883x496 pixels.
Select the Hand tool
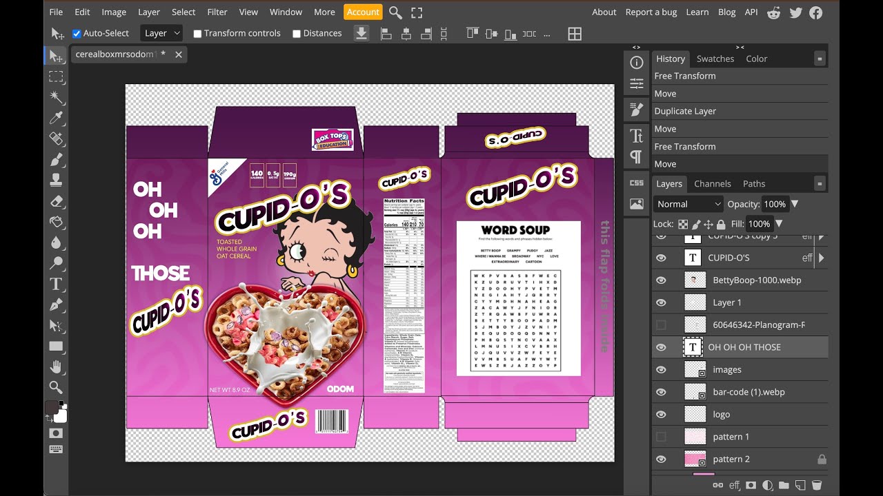[x=56, y=366]
